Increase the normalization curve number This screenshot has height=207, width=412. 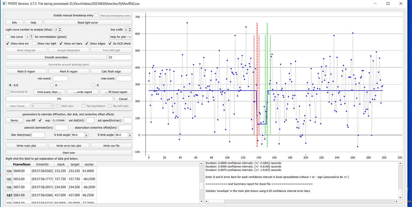point(32,35)
